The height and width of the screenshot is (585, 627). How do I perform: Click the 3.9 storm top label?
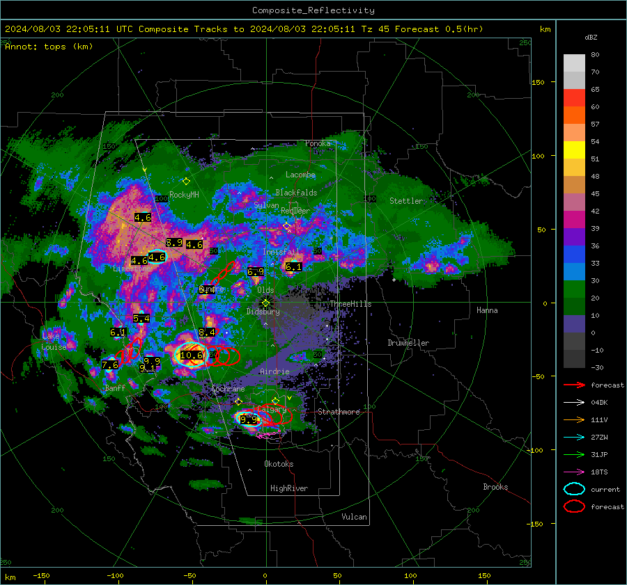tap(174, 242)
